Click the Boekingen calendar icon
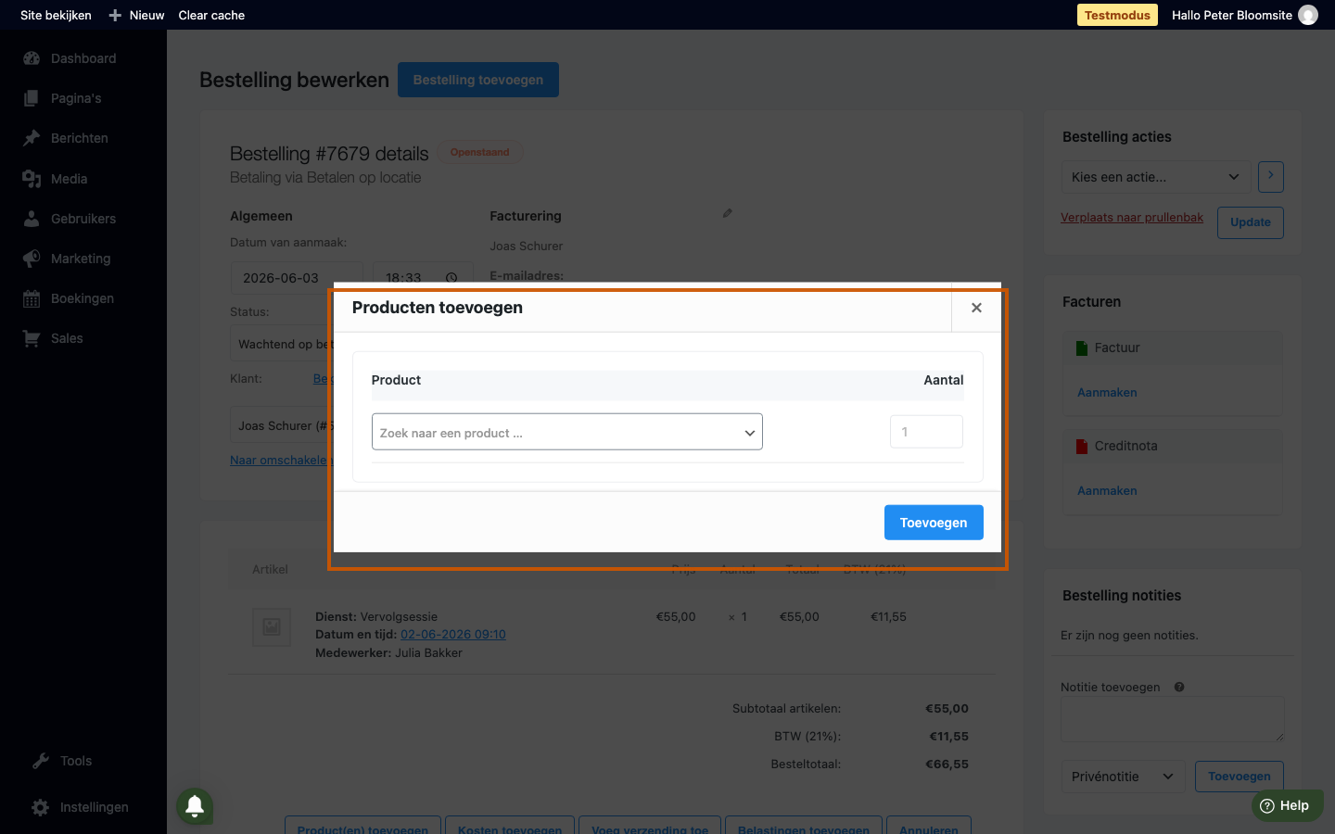The width and height of the screenshot is (1335, 834). [x=32, y=298]
